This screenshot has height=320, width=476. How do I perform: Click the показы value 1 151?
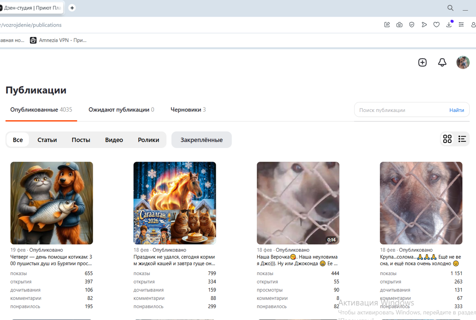point(456,273)
